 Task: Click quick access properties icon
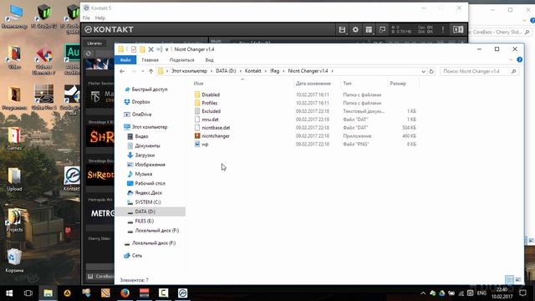(x=134, y=49)
